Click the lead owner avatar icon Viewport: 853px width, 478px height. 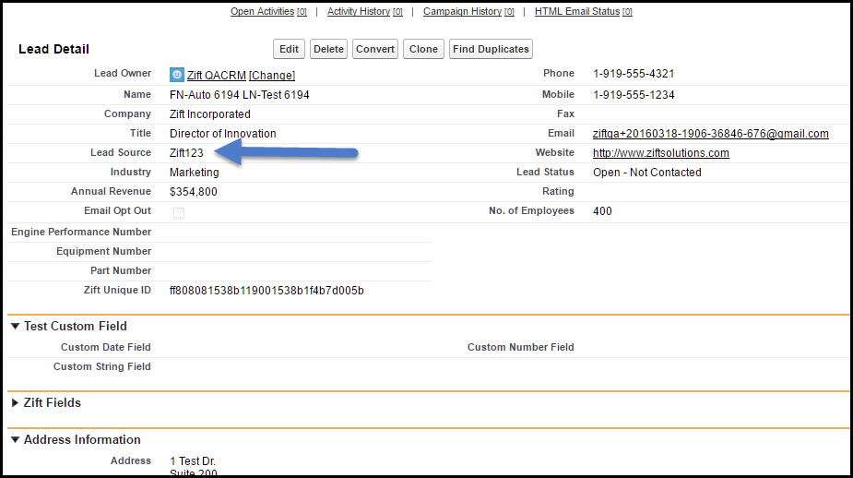(x=177, y=75)
